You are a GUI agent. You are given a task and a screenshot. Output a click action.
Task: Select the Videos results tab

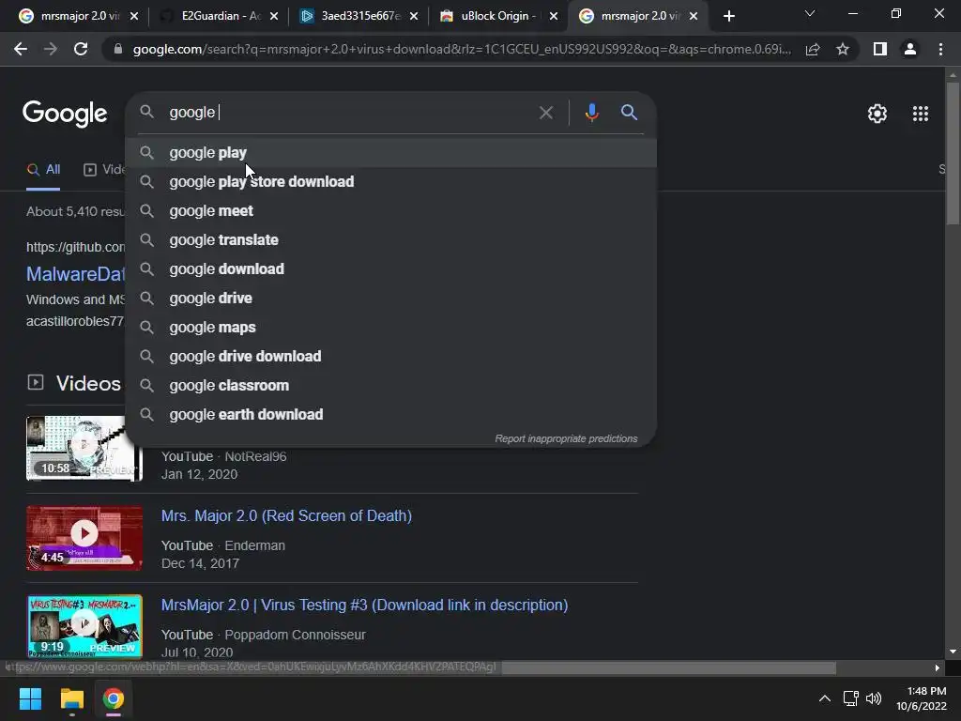tap(104, 169)
